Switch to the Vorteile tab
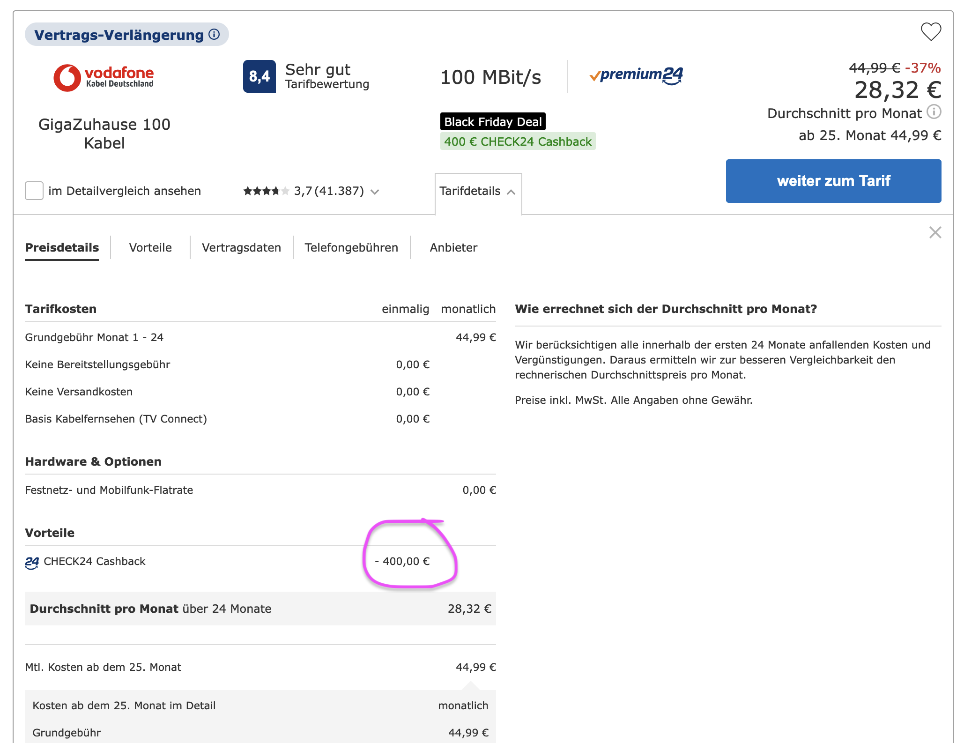The height and width of the screenshot is (743, 964). click(x=150, y=247)
